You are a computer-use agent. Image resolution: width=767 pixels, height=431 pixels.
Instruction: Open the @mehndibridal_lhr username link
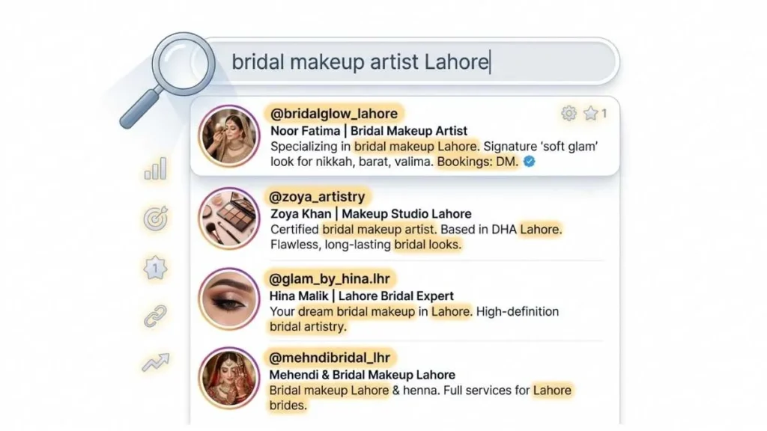click(x=330, y=358)
